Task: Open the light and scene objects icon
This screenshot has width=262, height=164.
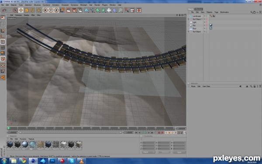Action: (x=109, y=10)
